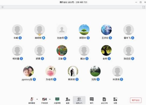Click the participant name ppstory莹
The height and width of the screenshot is (105, 146).
click(27, 79)
